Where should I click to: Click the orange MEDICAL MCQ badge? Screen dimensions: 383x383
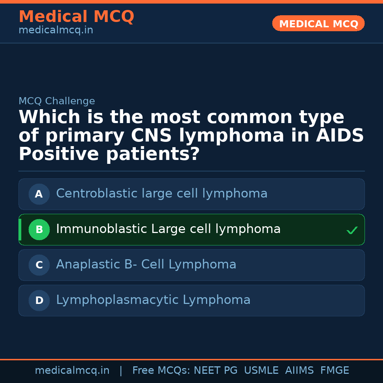pos(318,24)
